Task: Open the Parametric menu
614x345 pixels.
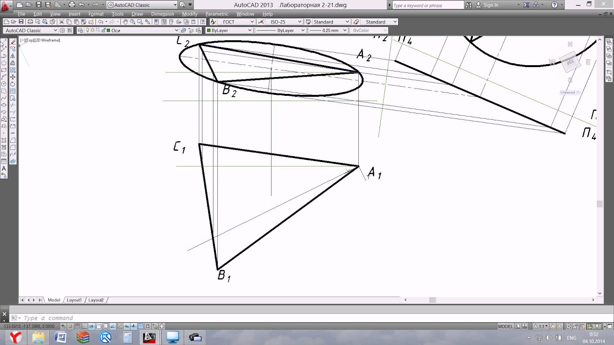Action: pyautogui.click(x=217, y=14)
